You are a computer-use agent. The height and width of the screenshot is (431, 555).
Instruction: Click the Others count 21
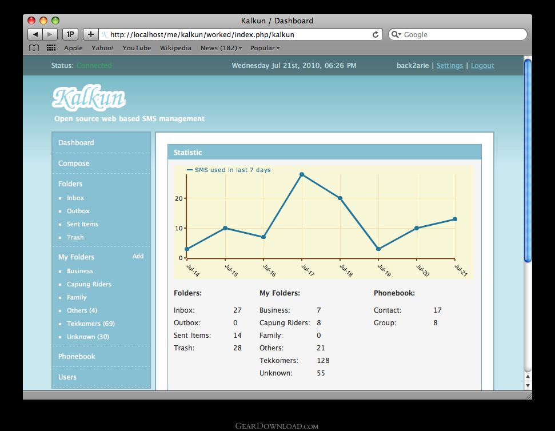pyautogui.click(x=321, y=348)
